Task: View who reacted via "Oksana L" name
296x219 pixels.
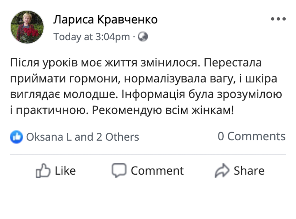Action: pyautogui.click(x=49, y=137)
